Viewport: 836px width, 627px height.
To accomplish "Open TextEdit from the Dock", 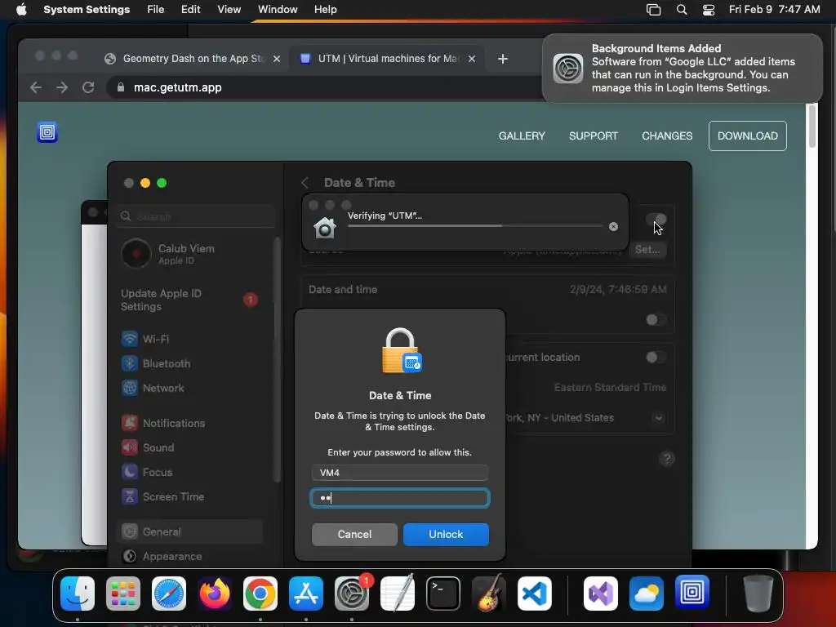I will coord(398,594).
